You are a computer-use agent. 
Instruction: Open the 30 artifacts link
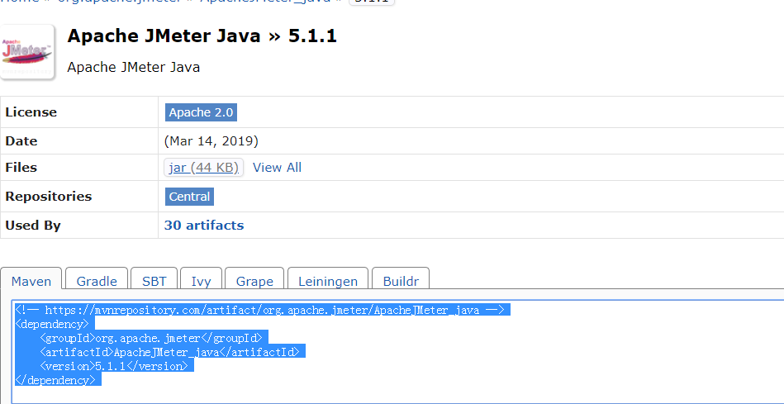click(204, 225)
